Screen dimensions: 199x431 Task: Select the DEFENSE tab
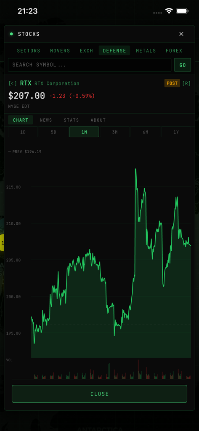coord(114,51)
